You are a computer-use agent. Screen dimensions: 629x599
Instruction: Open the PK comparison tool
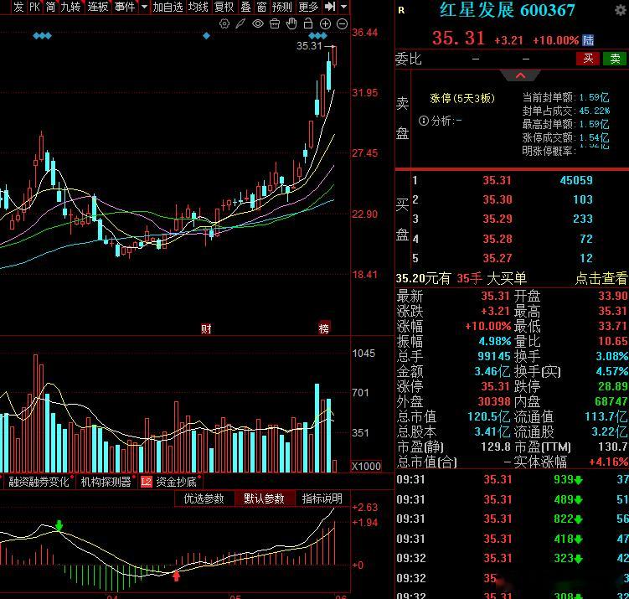click(x=35, y=7)
